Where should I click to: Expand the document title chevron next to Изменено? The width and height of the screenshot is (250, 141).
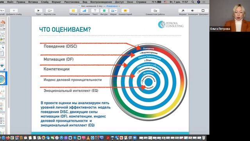[x=119, y=6]
